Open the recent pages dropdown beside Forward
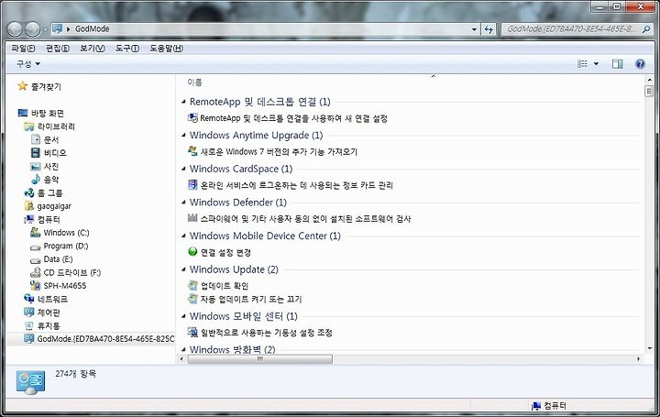The height and width of the screenshot is (417, 660). 45,29
